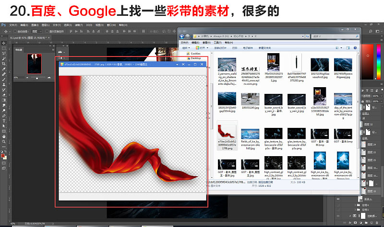Select the Horizontal Type tool
This screenshot has height=227, width=384.
(4, 121)
